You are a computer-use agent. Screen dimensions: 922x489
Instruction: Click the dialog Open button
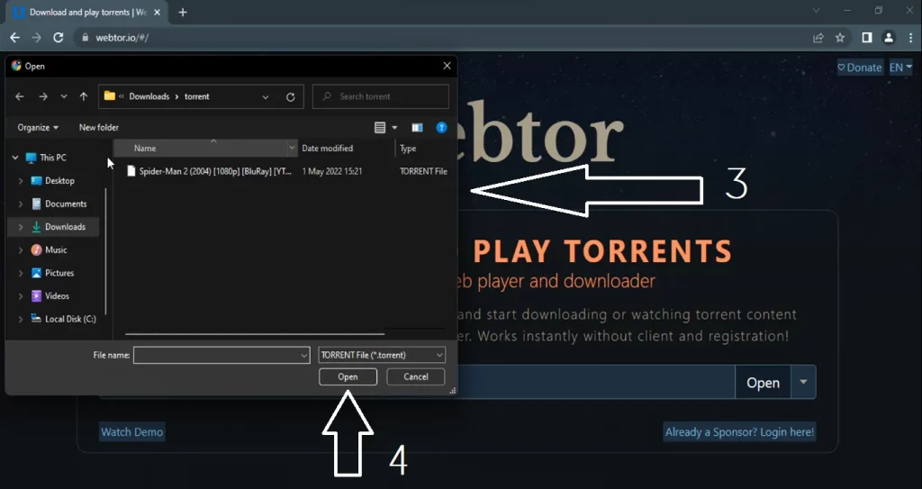[x=348, y=376]
